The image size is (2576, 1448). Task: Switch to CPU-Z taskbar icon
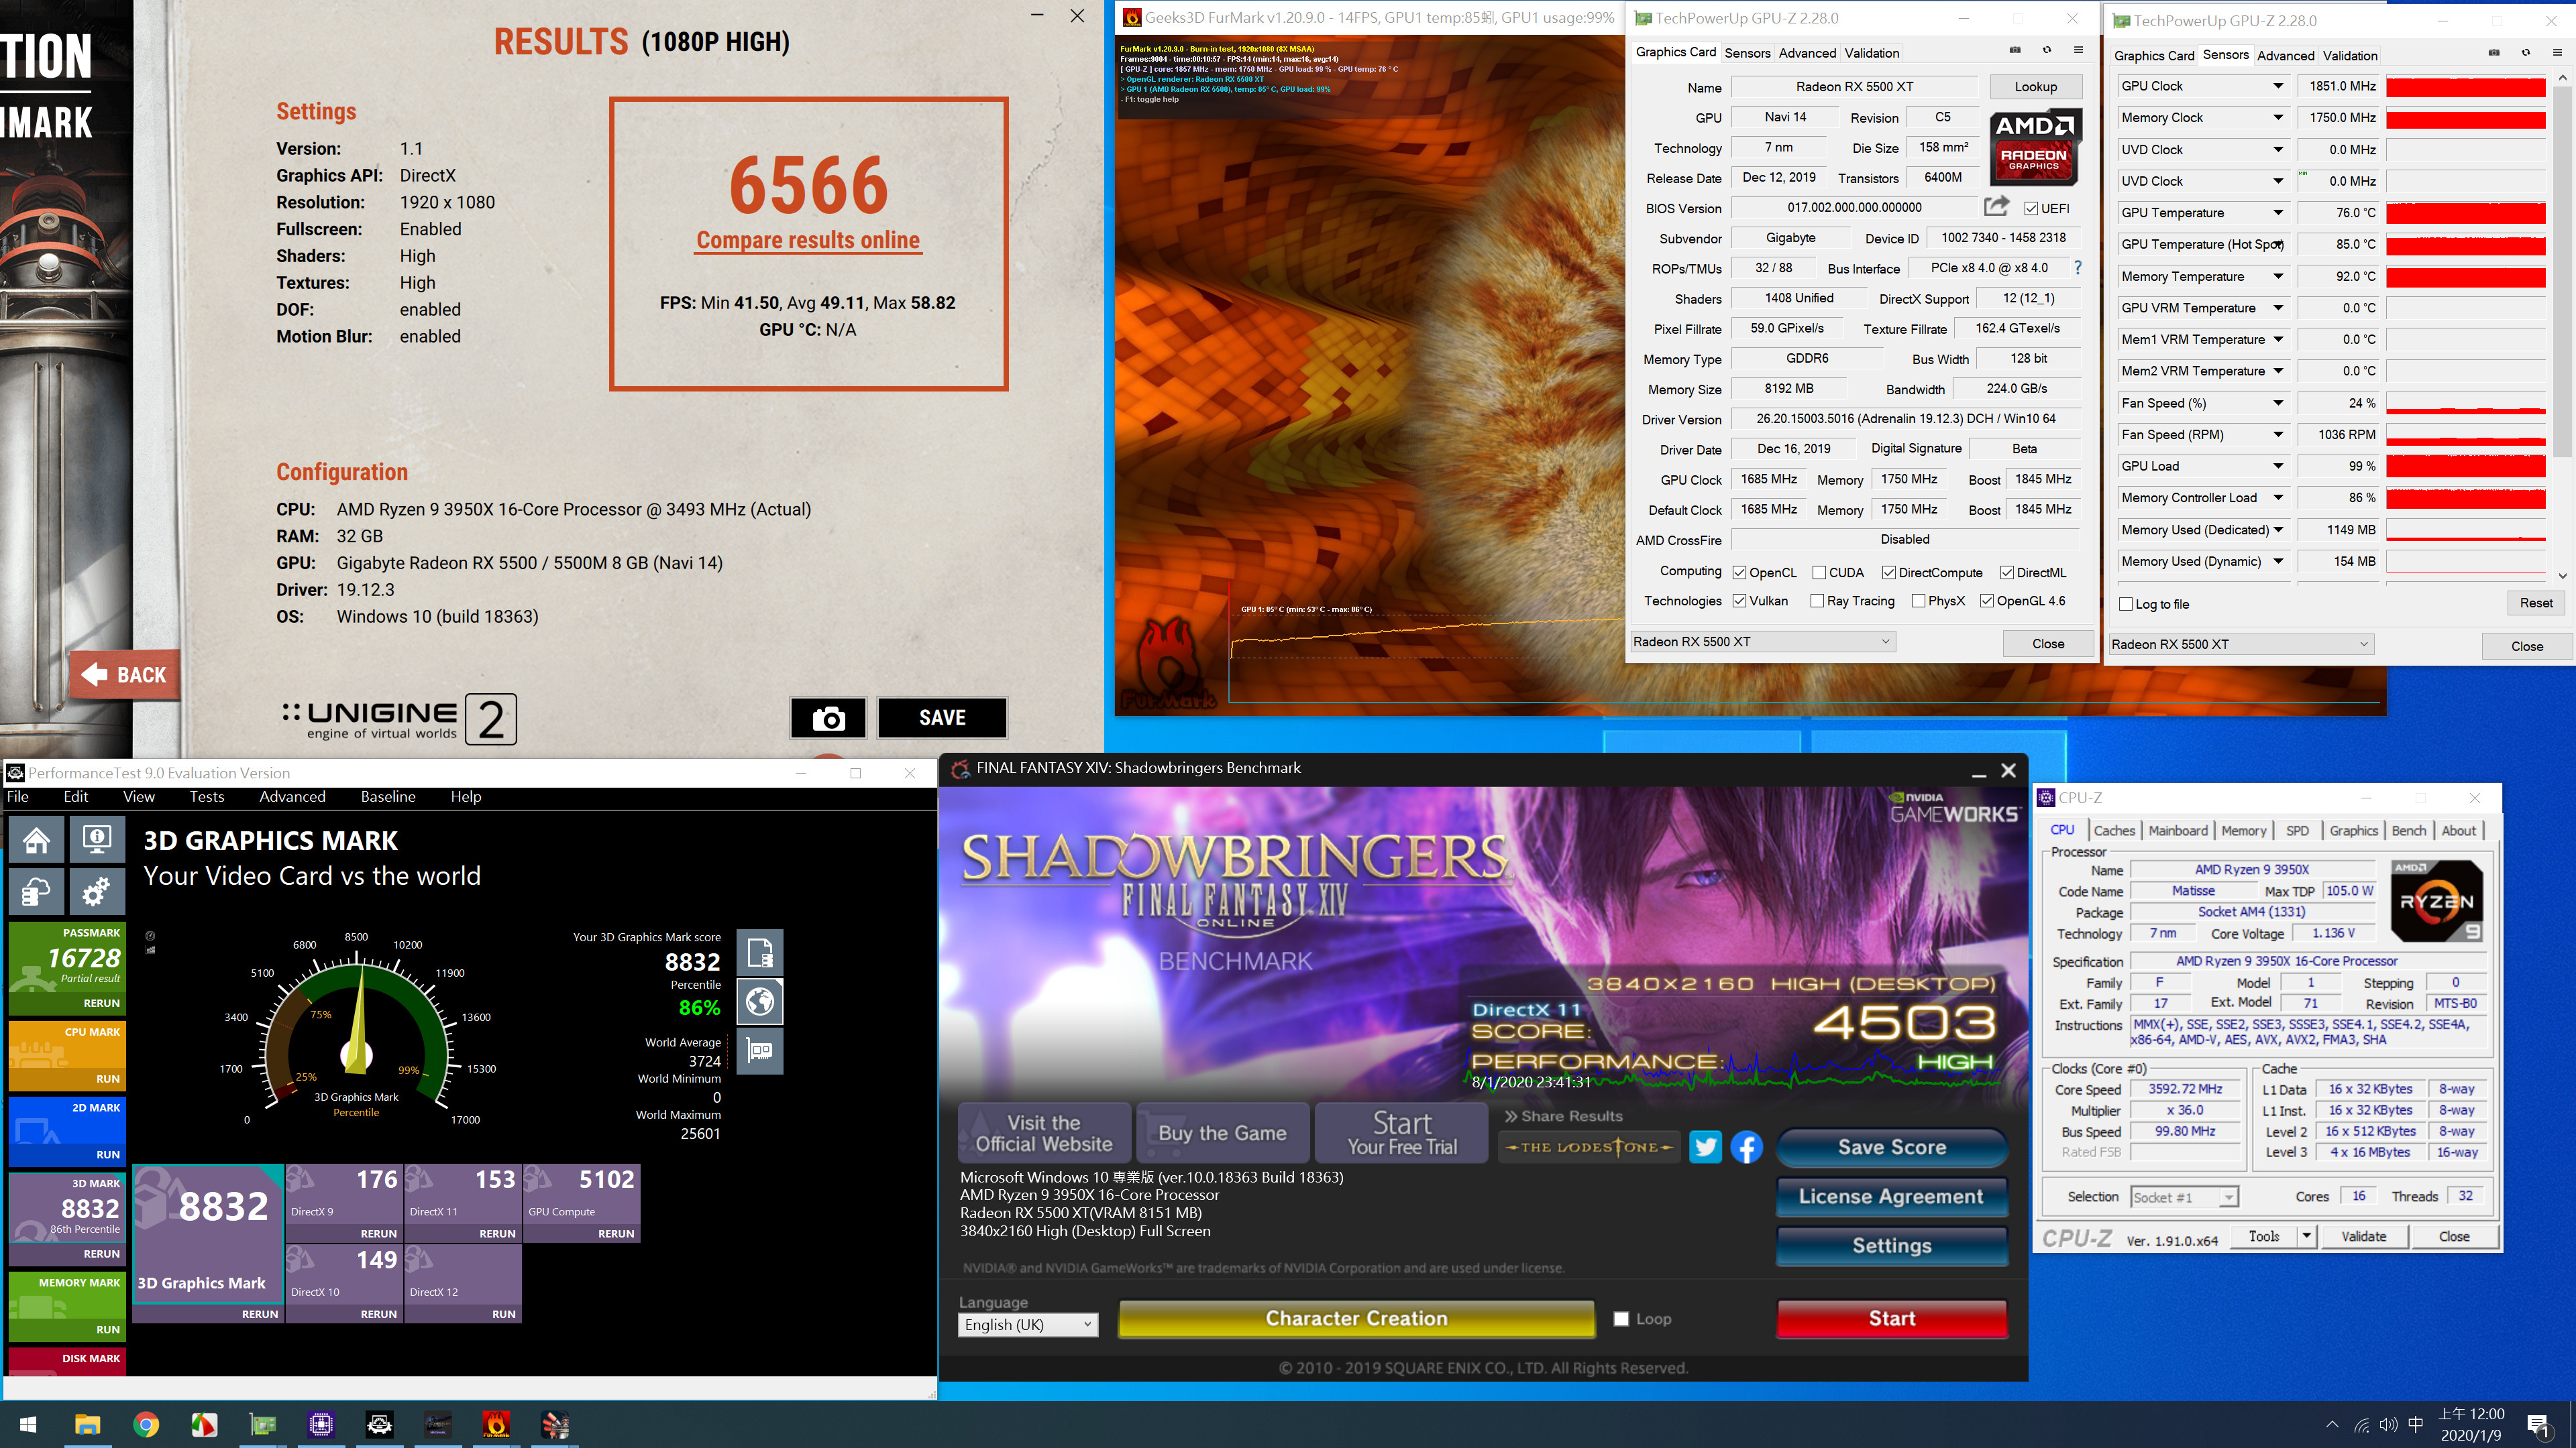[x=321, y=1424]
